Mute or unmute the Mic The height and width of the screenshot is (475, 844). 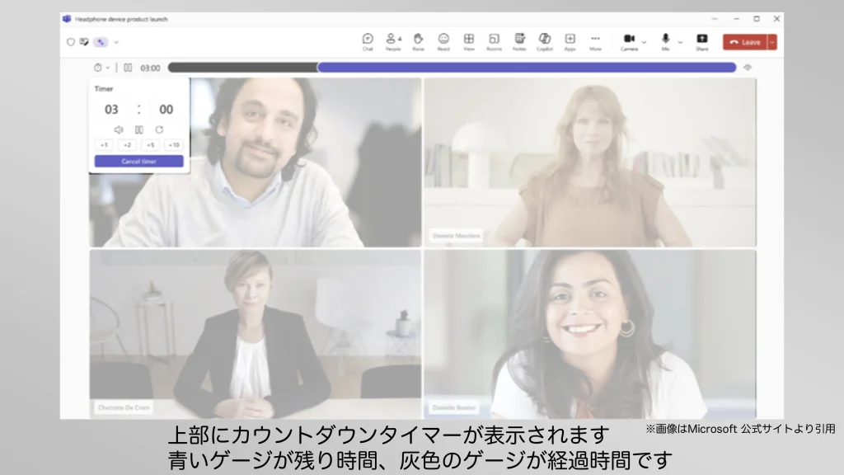click(x=665, y=40)
